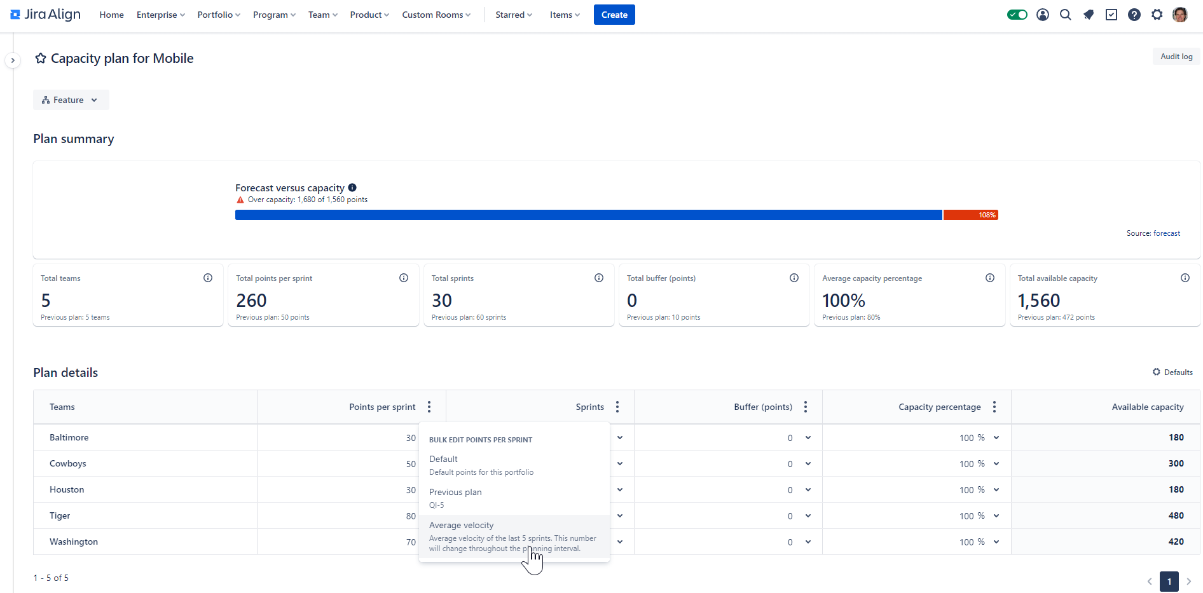Screen dimensions: 1203x593
Task: Select Average velocity bulk edit option
Action: (x=514, y=536)
